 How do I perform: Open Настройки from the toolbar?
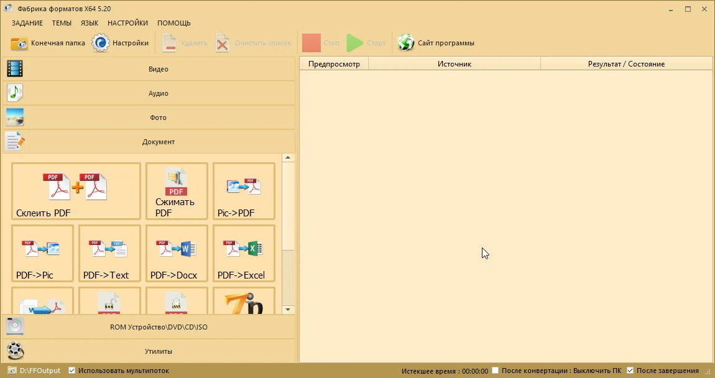[x=121, y=43]
